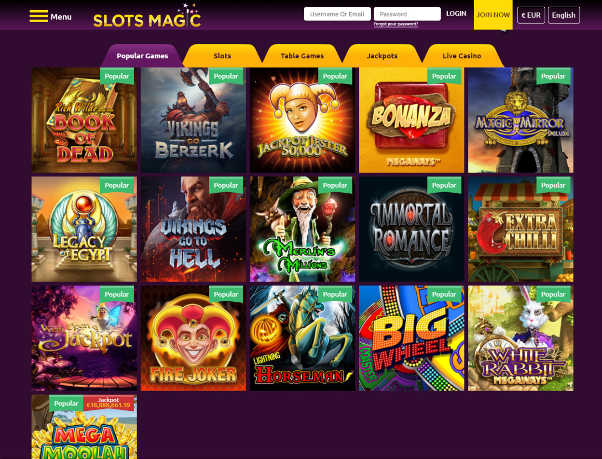
Task: Go to the Live Casino tab
Action: 462,56
